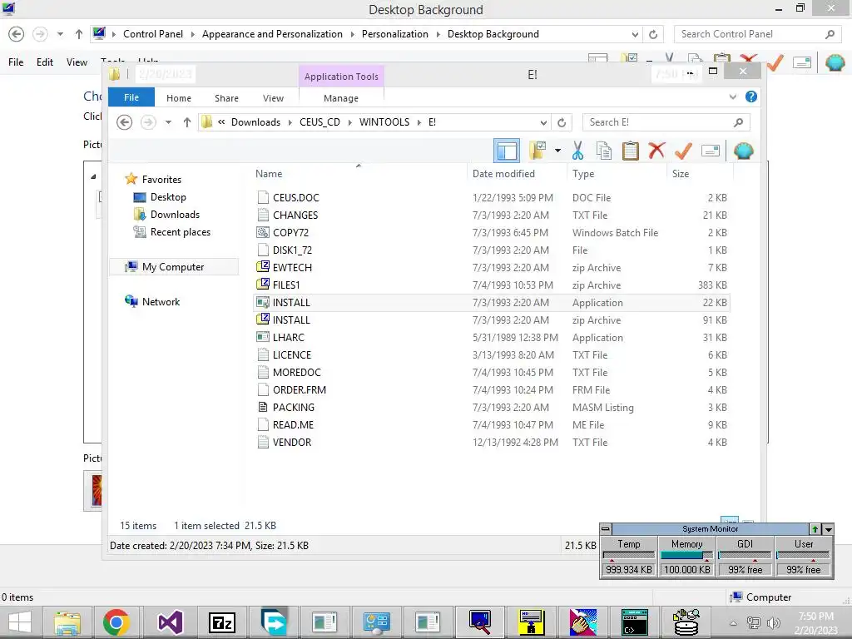852x639 pixels.
Task: Open the Edit menu in Desktop Background window
Action: coord(45,62)
